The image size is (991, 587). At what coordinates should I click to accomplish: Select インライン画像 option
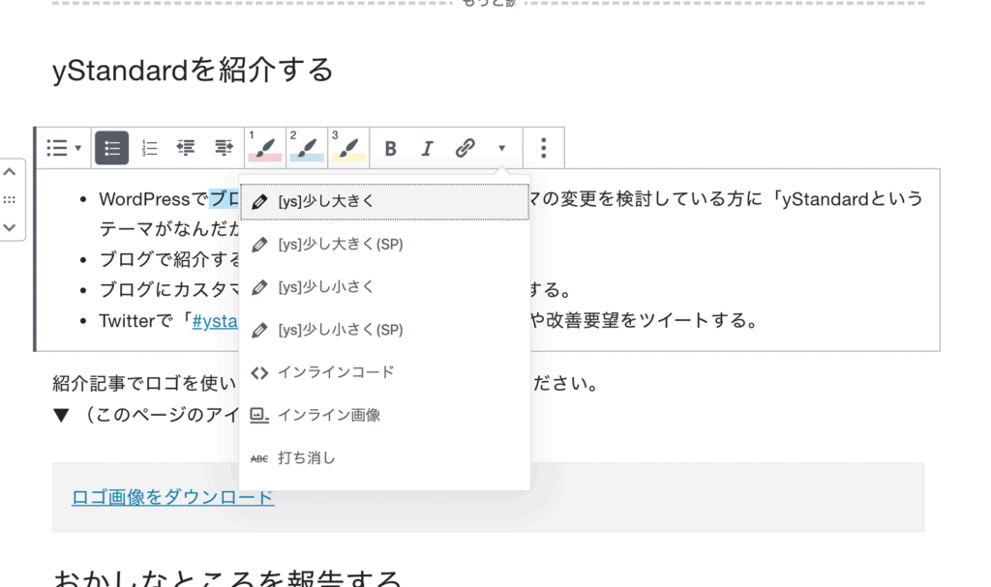click(x=384, y=415)
